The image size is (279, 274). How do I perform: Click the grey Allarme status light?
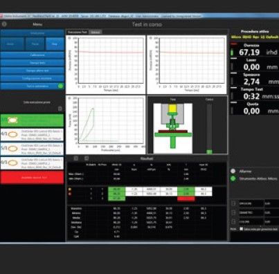coord(233,171)
